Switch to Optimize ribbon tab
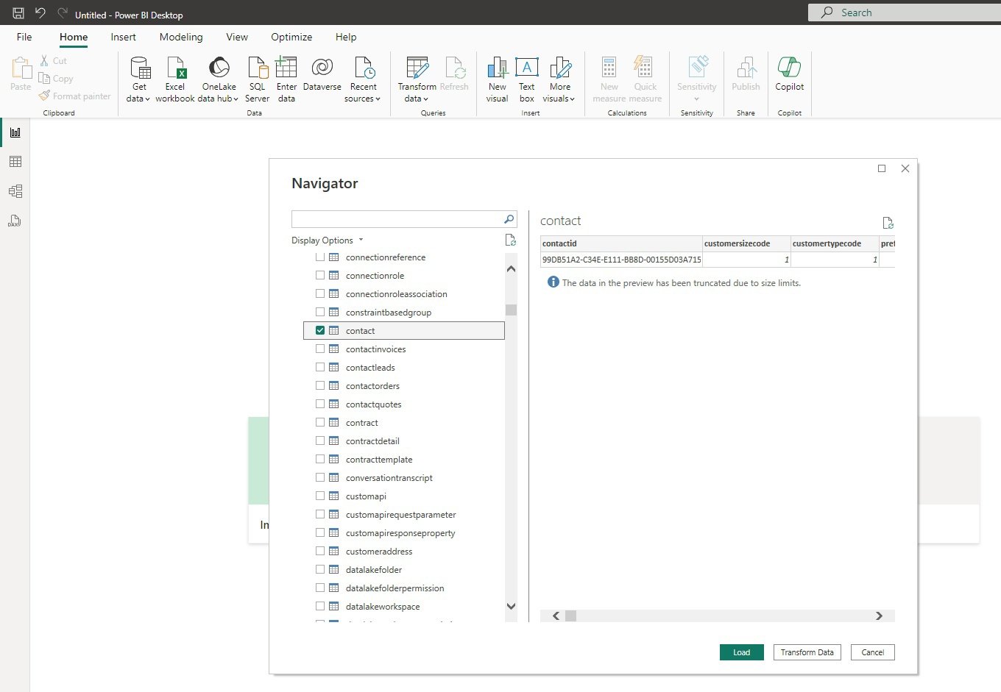1001x692 pixels. click(x=291, y=37)
